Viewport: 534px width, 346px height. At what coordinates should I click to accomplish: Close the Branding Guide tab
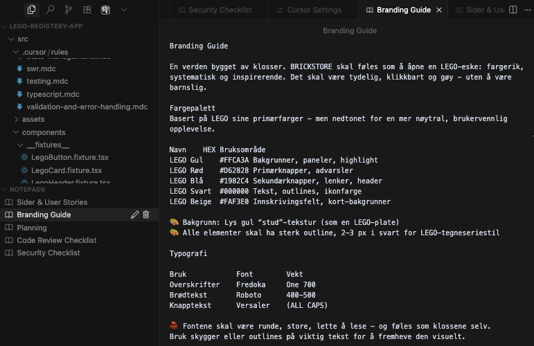[439, 10]
